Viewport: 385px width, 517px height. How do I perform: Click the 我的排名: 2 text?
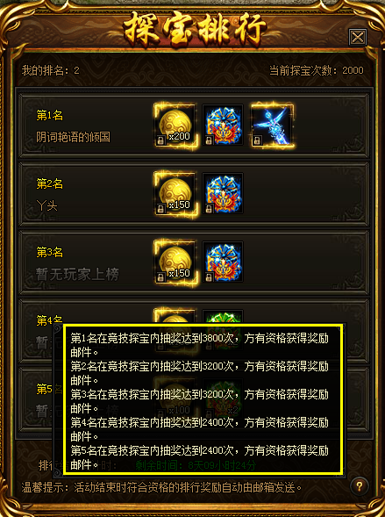point(50,70)
